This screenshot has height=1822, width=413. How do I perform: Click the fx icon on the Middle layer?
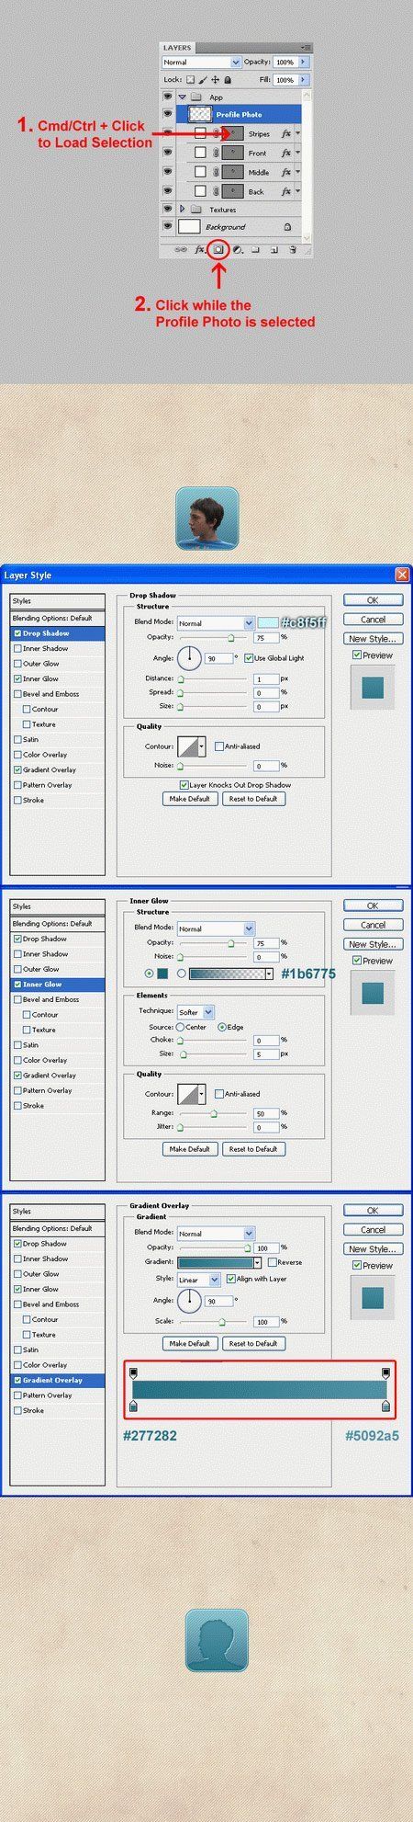(x=286, y=172)
